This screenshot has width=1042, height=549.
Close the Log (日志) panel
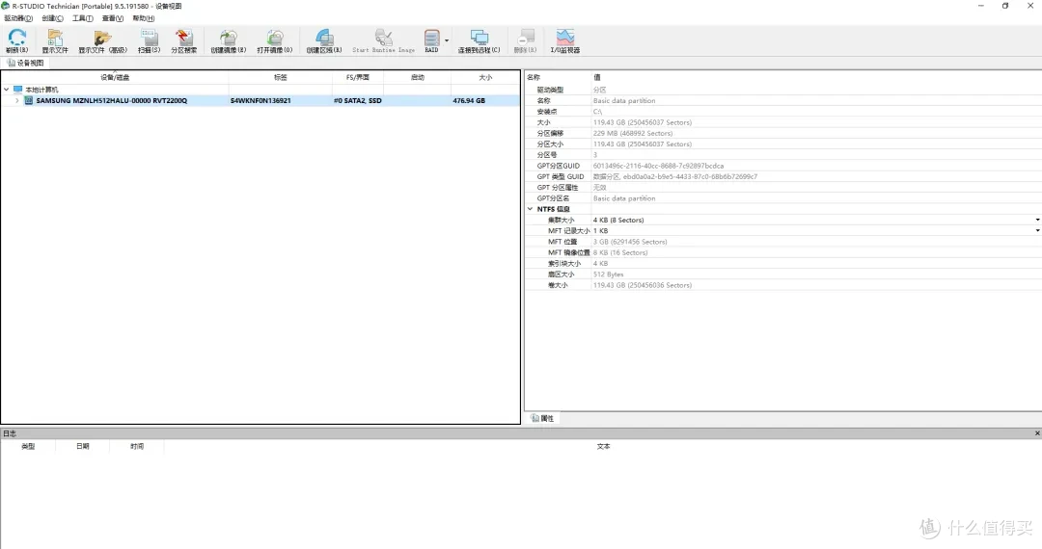coord(1037,433)
